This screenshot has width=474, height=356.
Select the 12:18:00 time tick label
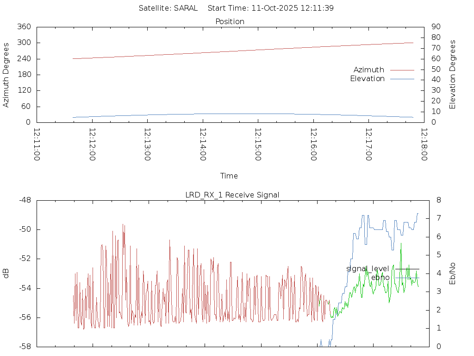tap(423, 144)
